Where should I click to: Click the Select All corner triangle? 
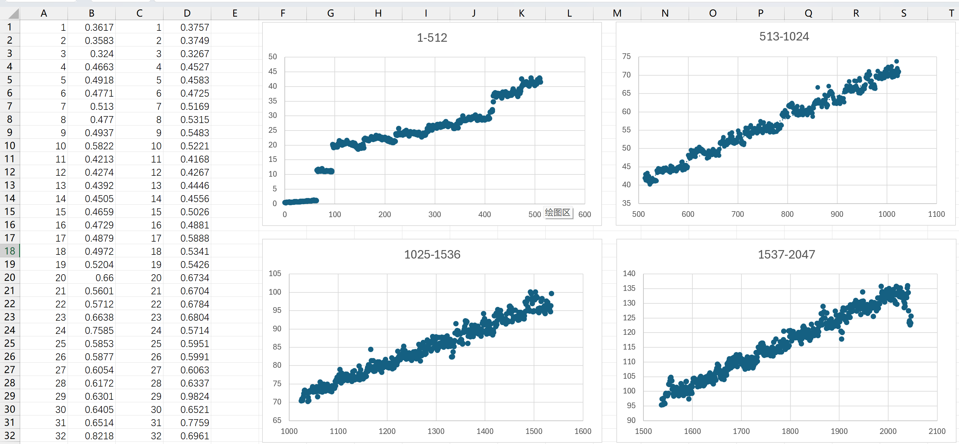coord(13,14)
